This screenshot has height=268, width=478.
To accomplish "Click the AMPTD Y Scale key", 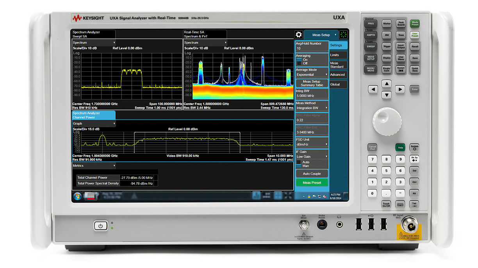I will point(371,35).
